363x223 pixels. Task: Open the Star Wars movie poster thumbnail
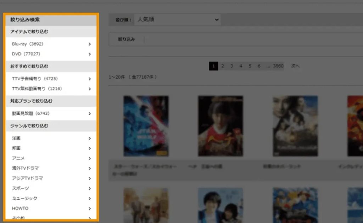click(146, 126)
